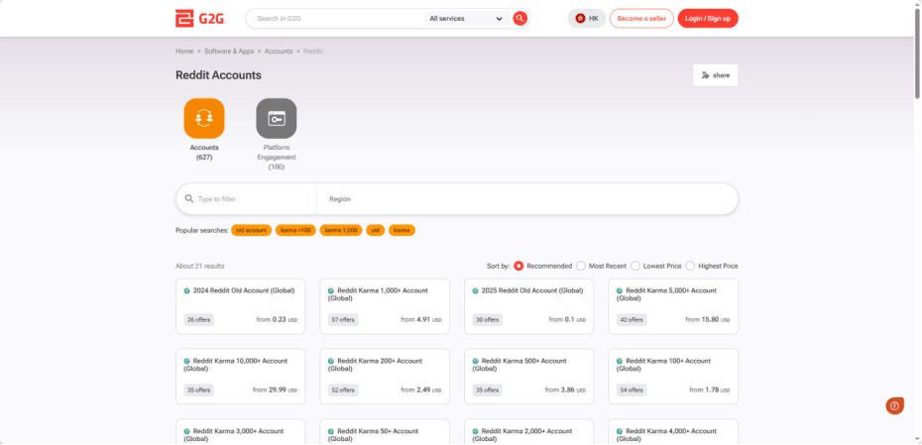
Task: Select Lowest Price sort option
Action: pyautogui.click(x=635, y=266)
